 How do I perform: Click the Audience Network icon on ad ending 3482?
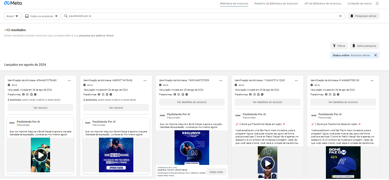(31, 94)
